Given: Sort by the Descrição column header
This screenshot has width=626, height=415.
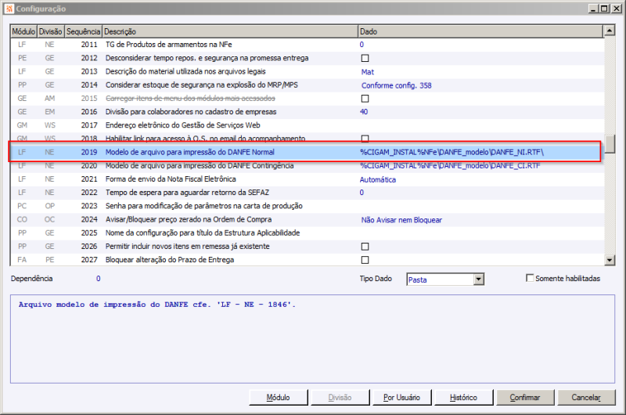Looking at the screenshot, I should point(230,31).
